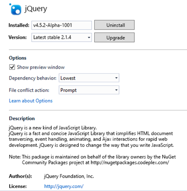Screen dimensions: 187x191
Task: Click the Description heading
Action: [22, 118]
